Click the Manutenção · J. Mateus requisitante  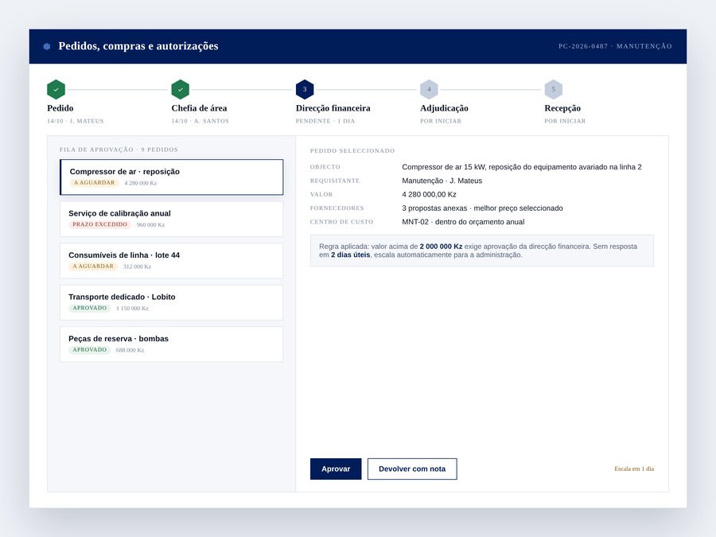point(442,181)
